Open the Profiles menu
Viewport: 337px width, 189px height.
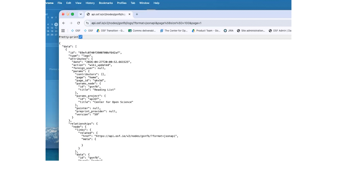[122, 3]
